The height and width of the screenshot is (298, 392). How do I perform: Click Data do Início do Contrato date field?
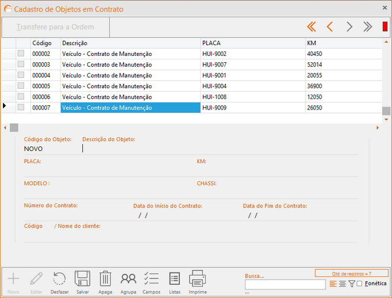186,215
